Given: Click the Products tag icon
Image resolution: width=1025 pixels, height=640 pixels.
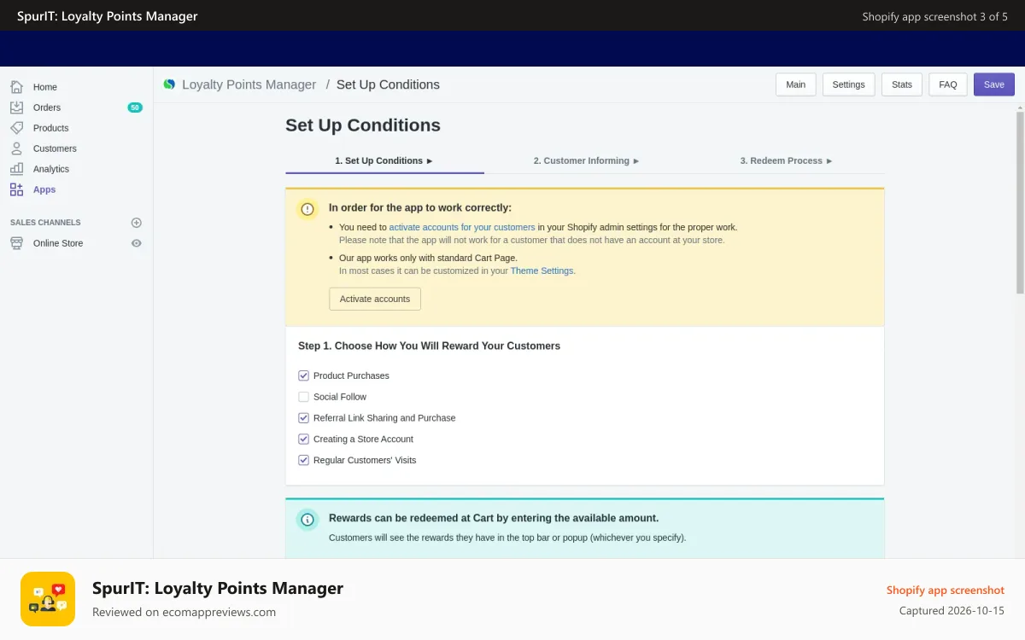Looking at the screenshot, I should [17, 128].
